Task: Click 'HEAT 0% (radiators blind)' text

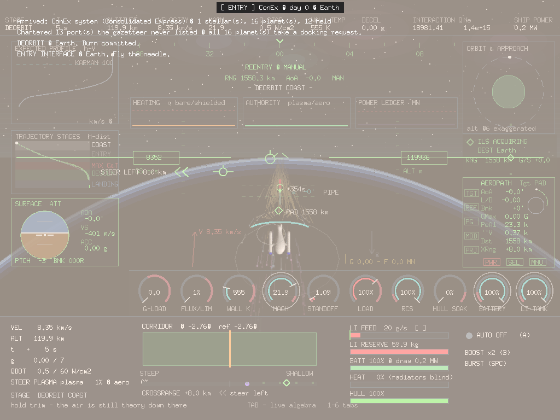Action: (x=401, y=377)
